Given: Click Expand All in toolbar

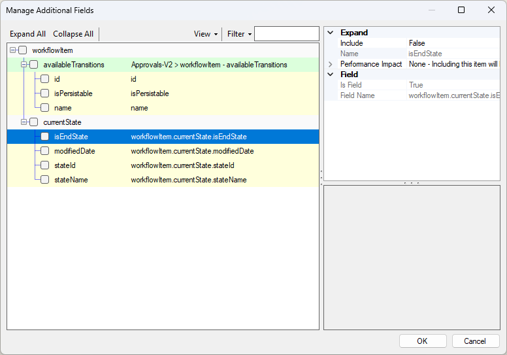Looking at the screenshot, I should point(27,34).
